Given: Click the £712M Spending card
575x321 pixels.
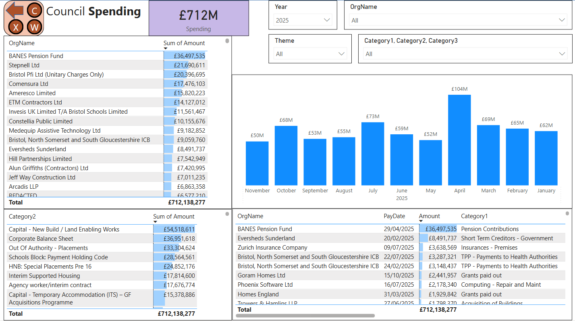Looking at the screenshot, I should point(199,18).
